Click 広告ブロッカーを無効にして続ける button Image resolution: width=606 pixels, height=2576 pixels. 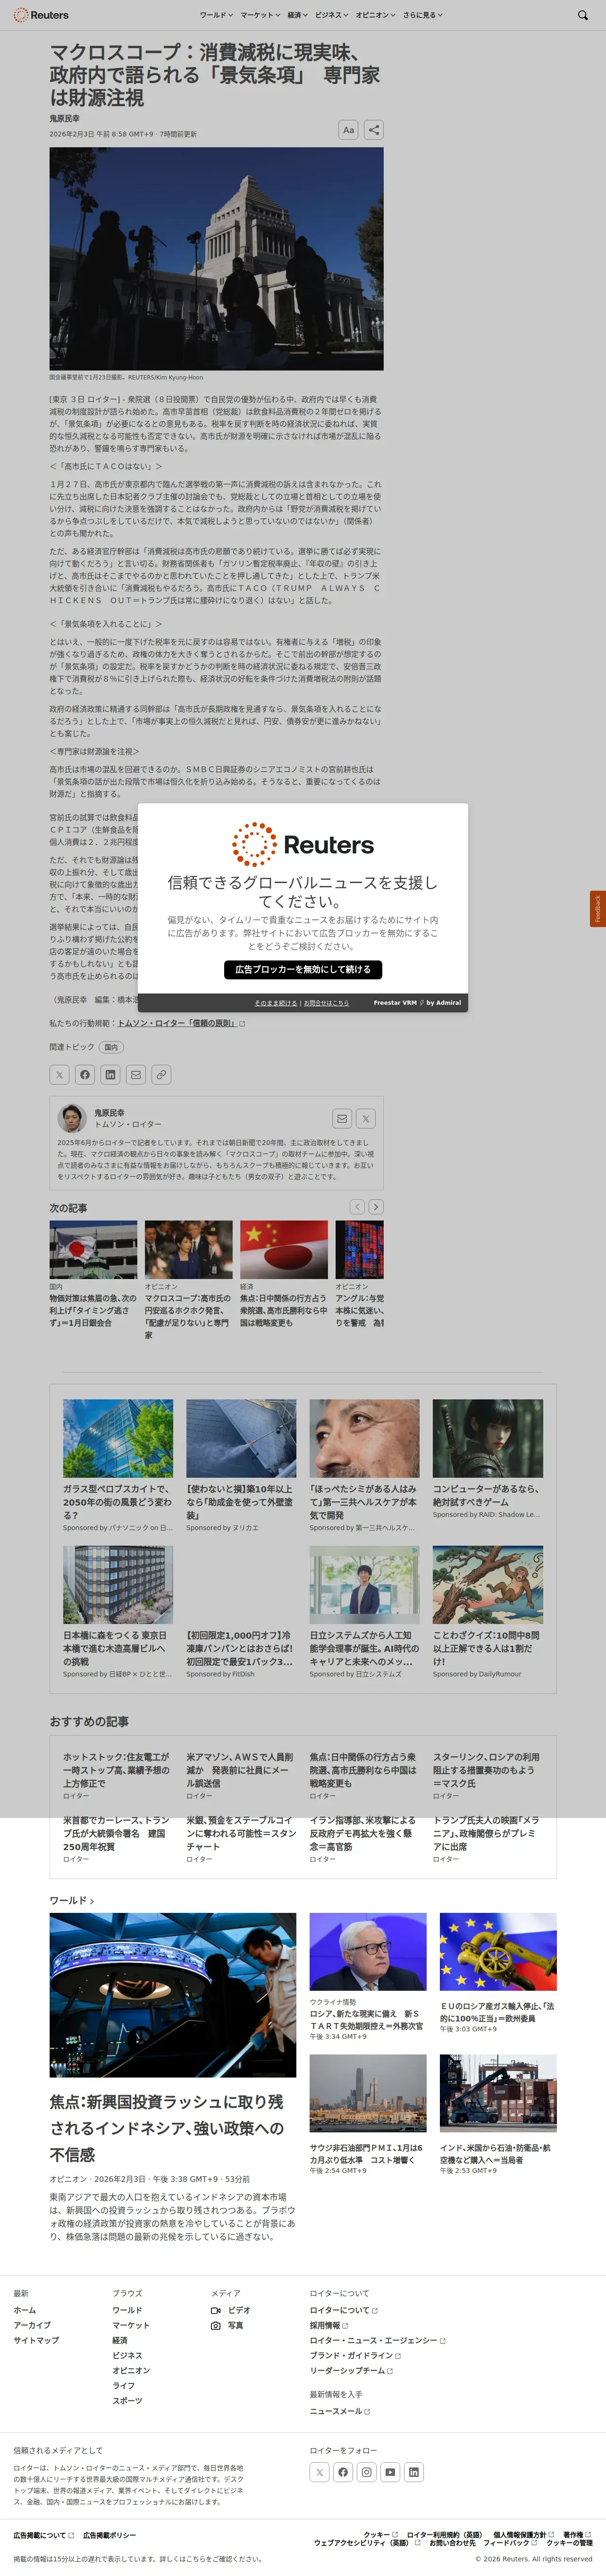(303, 969)
